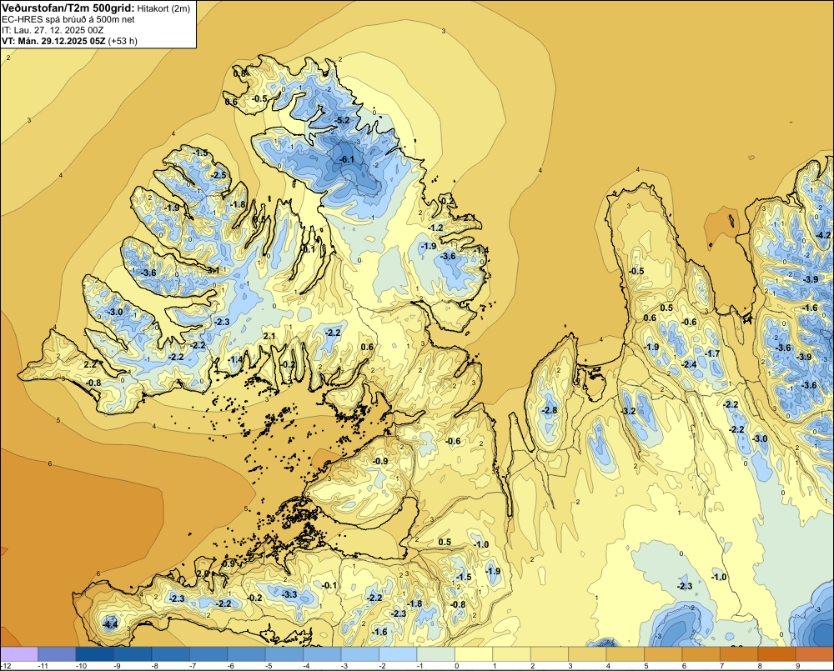Click the legend label 9
The image size is (834, 671).
tap(797, 666)
